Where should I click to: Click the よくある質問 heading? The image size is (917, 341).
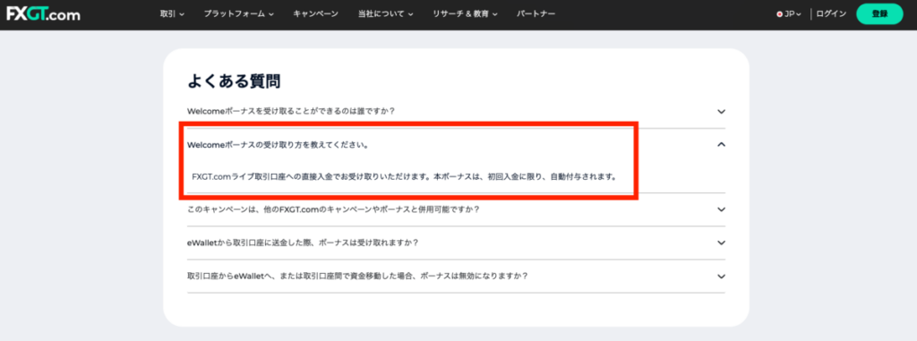[x=234, y=81]
